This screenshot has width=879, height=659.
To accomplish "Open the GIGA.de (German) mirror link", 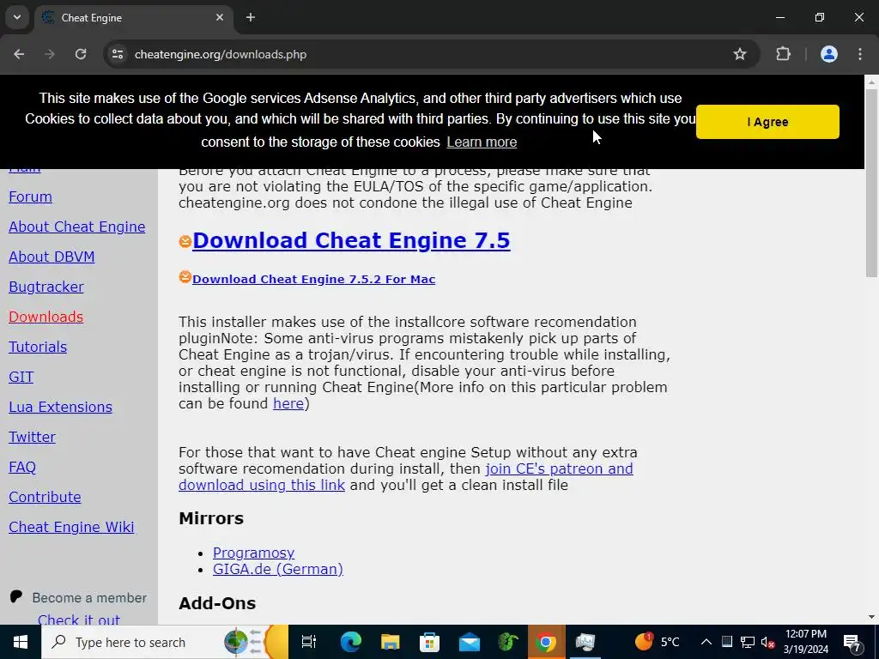I will point(278,569).
